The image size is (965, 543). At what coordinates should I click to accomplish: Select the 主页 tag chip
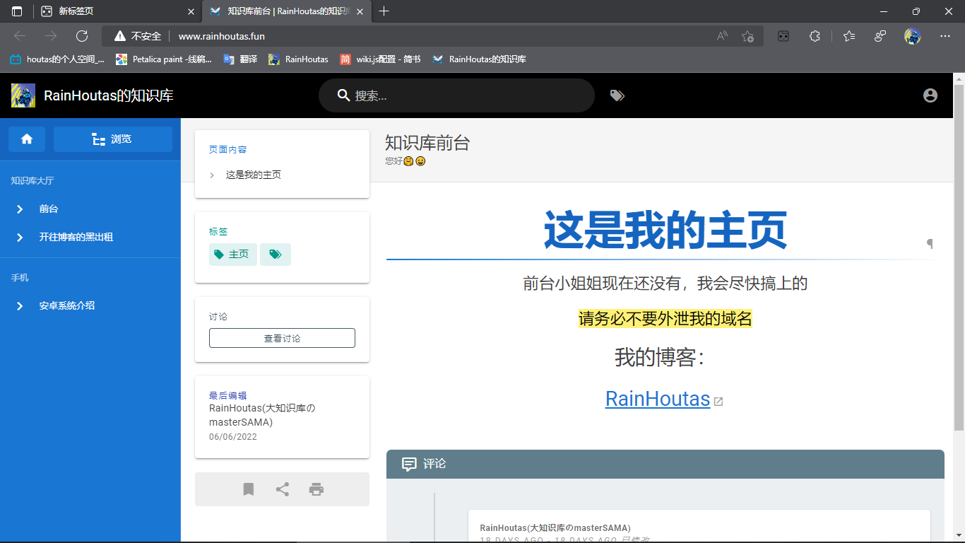pos(232,255)
